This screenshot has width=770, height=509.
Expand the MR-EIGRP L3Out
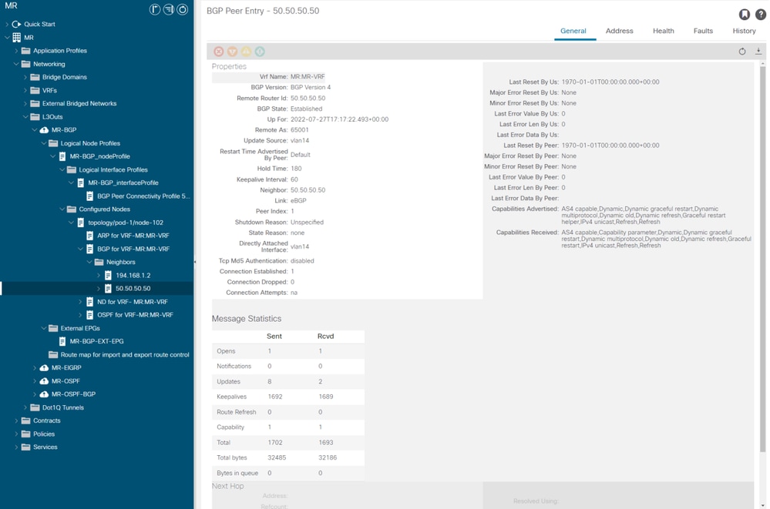[35, 367]
